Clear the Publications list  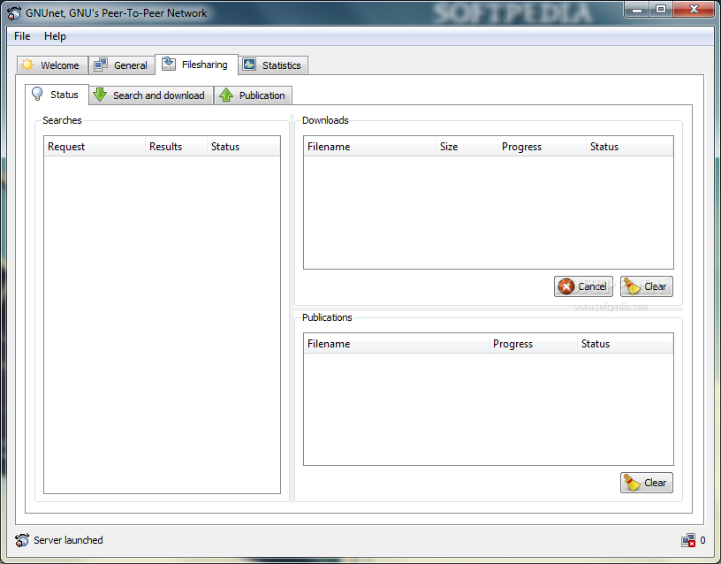click(646, 483)
